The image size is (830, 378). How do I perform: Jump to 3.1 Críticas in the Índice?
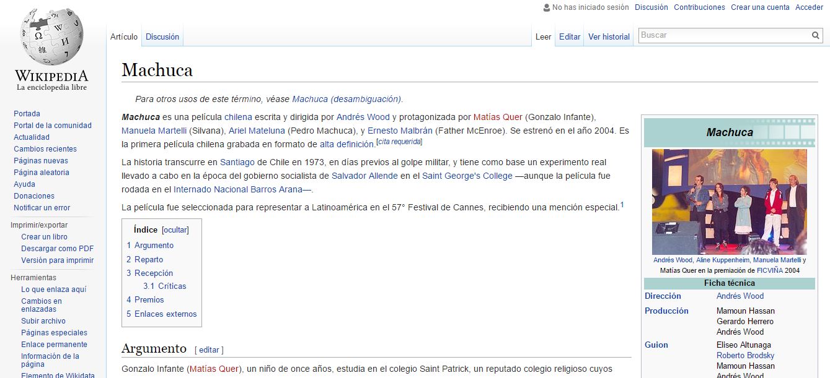tap(165, 286)
